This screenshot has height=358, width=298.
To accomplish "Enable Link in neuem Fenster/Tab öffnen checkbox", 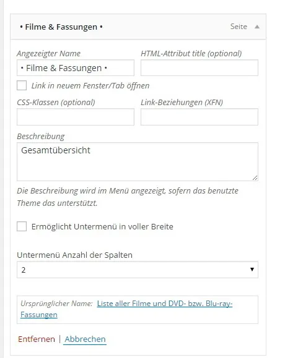I will pos(22,85).
